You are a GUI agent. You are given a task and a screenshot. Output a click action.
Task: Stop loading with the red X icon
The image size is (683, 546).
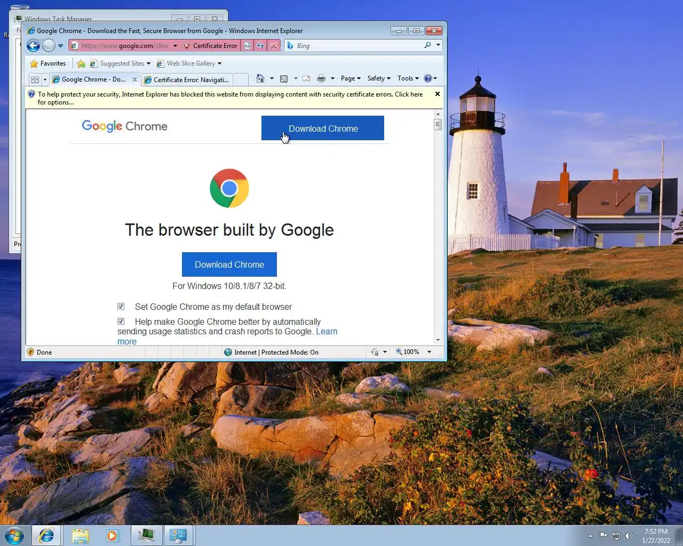[274, 46]
